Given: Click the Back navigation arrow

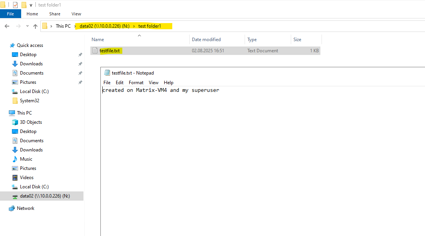Looking at the screenshot, I should pos(7,26).
